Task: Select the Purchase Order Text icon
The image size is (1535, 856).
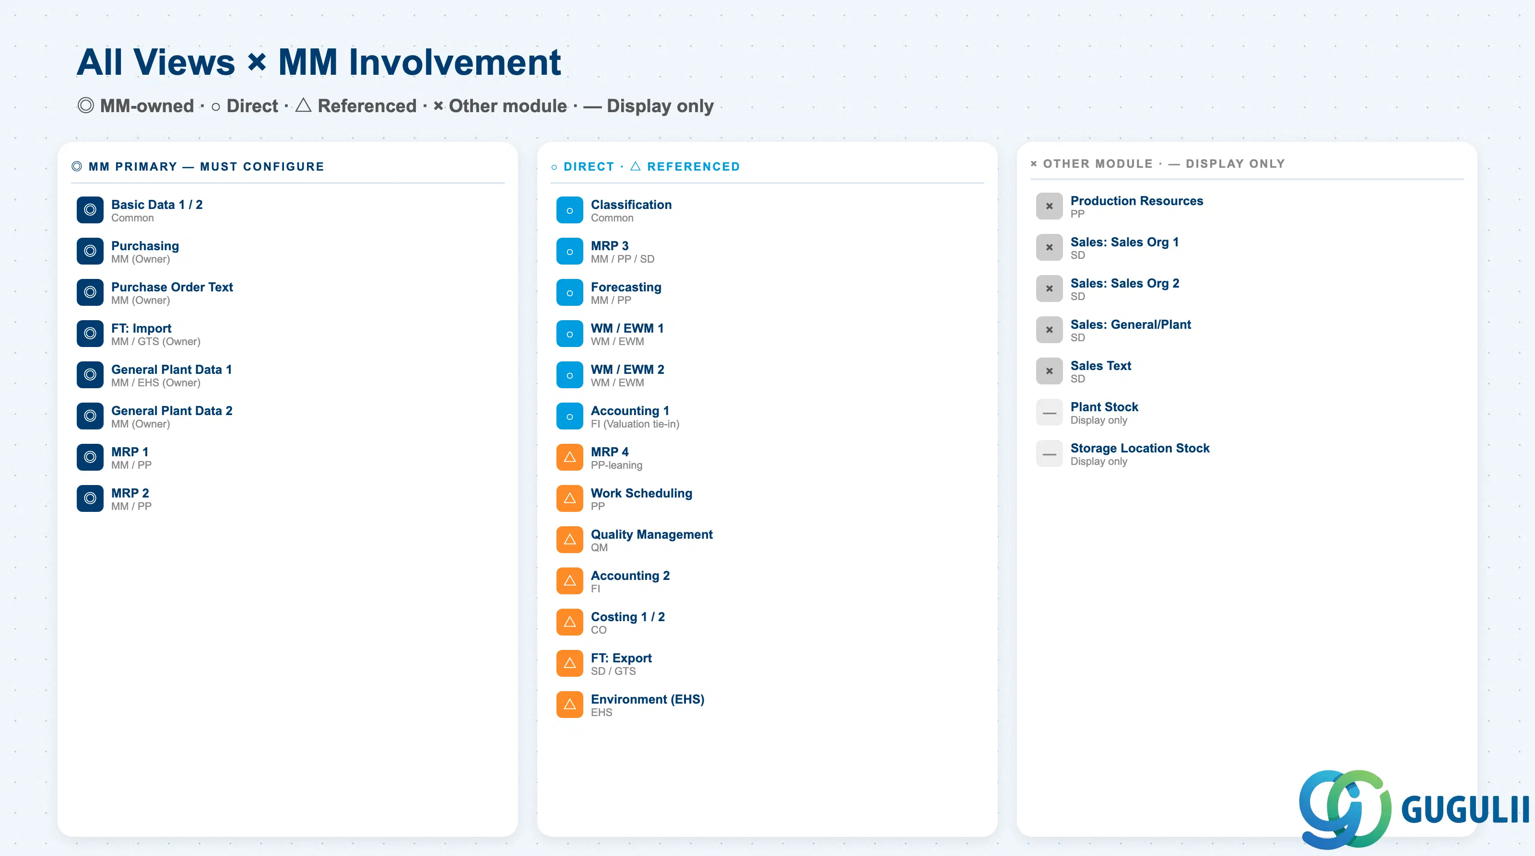Action: (90, 292)
